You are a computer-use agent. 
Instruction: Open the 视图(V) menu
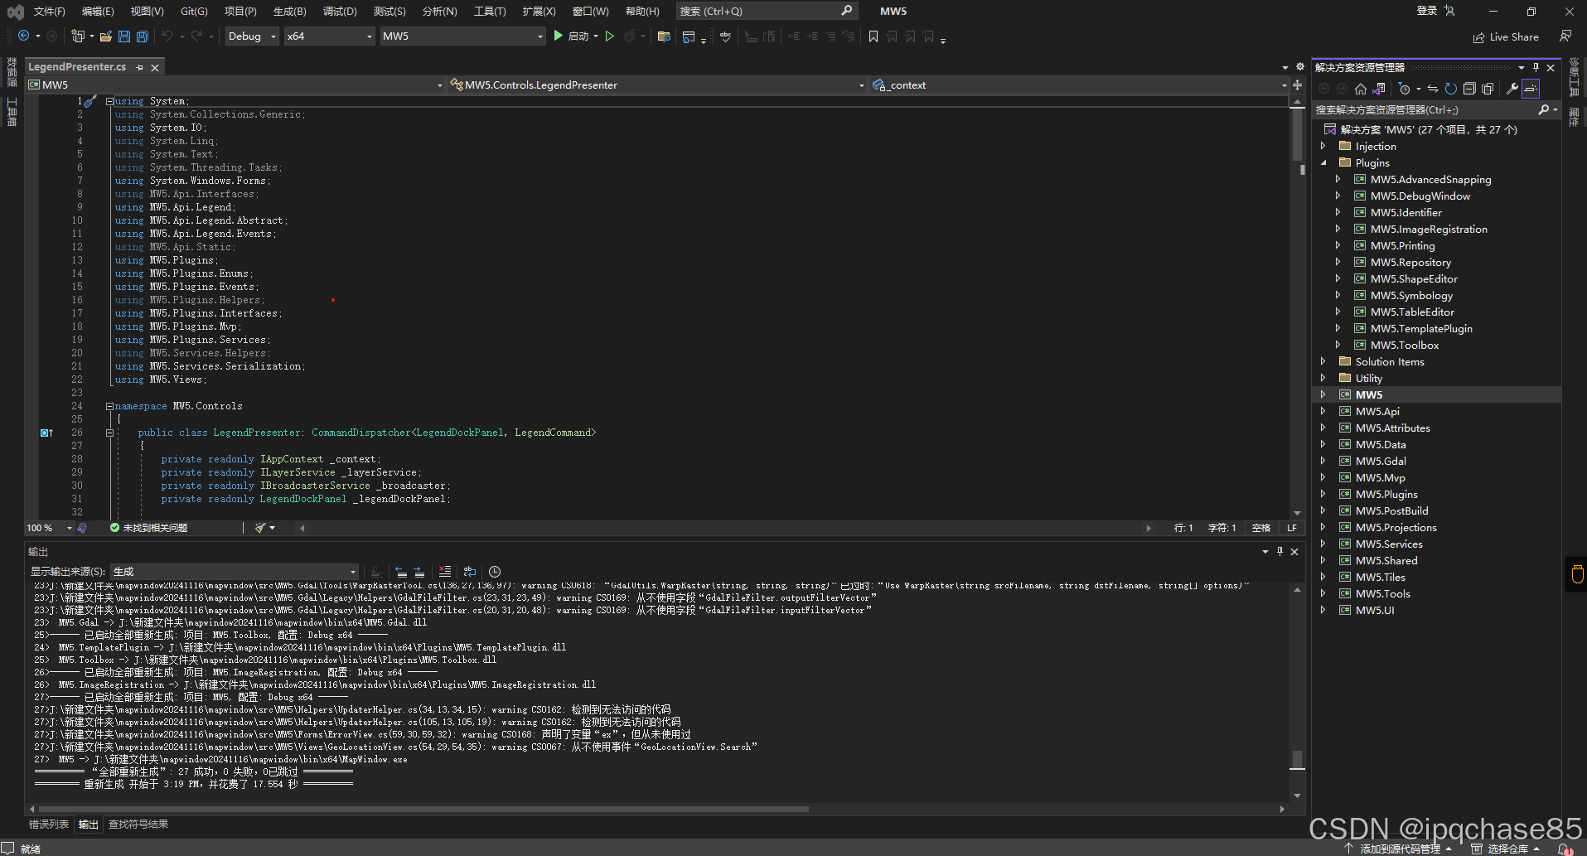146,11
